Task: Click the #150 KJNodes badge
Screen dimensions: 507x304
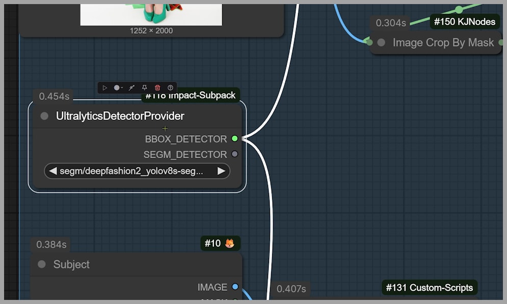Action: click(x=466, y=22)
